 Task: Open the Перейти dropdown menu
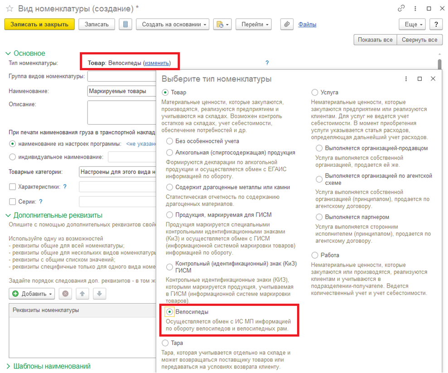click(253, 24)
